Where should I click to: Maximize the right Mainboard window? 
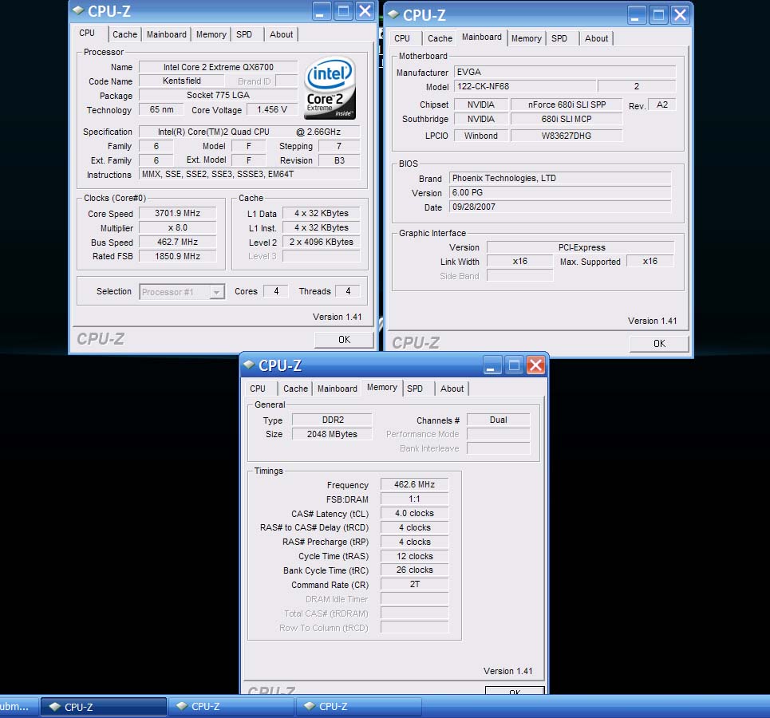click(658, 14)
